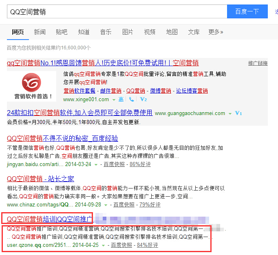Click the V1 verification badge
The width and height of the screenshot is (278, 255).
click(x=238, y=113)
